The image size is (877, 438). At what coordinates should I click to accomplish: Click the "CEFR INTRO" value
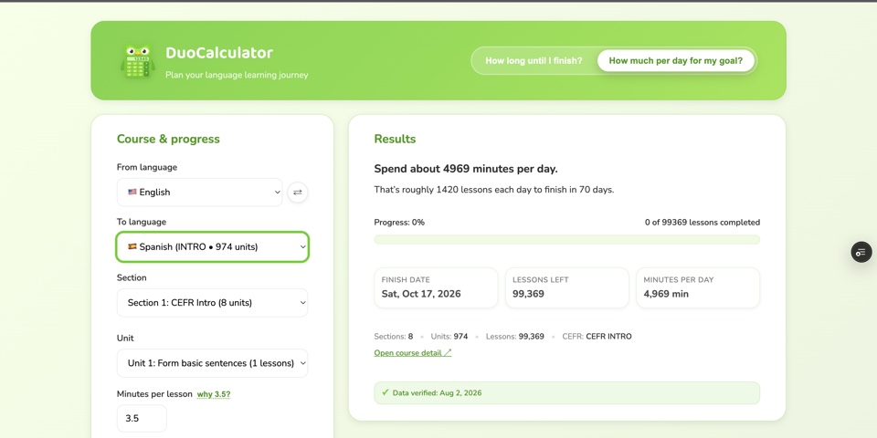[608, 337]
